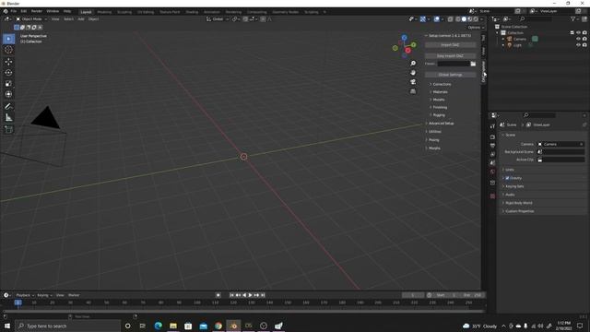Open the Tool properties tab
The image size is (590, 332).
[492, 126]
